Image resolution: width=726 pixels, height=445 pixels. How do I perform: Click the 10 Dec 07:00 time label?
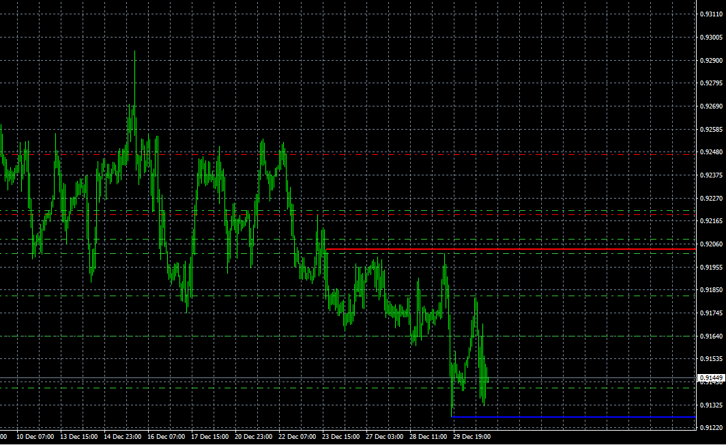click(x=35, y=437)
